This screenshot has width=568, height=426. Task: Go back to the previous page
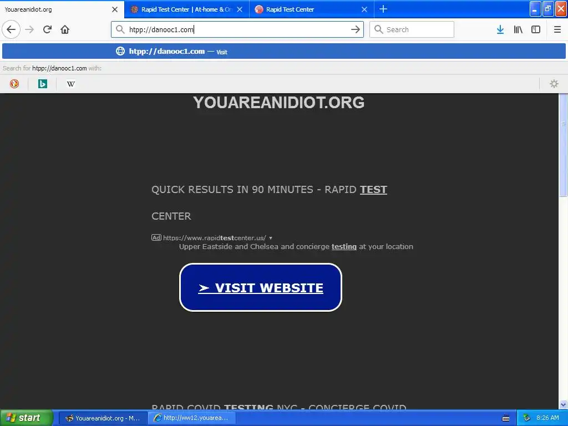click(11, 29)
